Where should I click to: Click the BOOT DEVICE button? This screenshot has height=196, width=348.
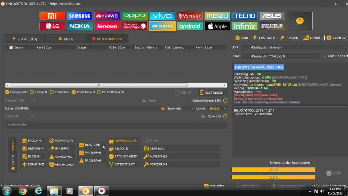[x=211, y=93]
